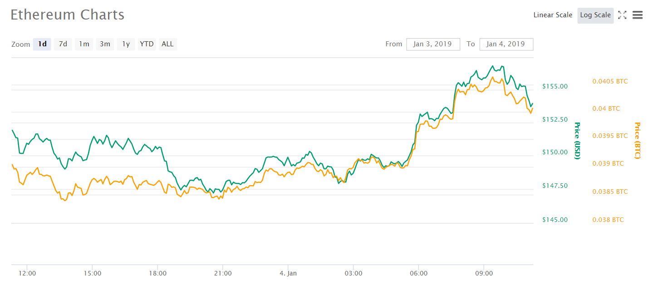
Task: Click the fullscreen expand icon
Action: (x=622, y=15)
